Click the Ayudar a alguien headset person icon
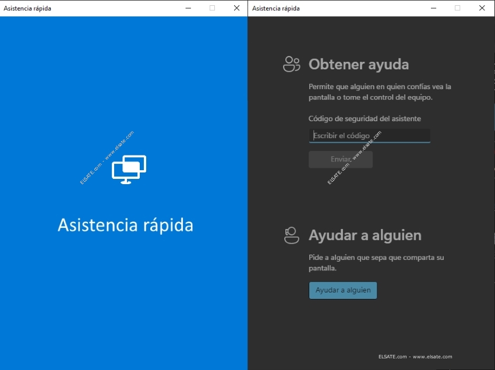 click(x=291, y=235)
